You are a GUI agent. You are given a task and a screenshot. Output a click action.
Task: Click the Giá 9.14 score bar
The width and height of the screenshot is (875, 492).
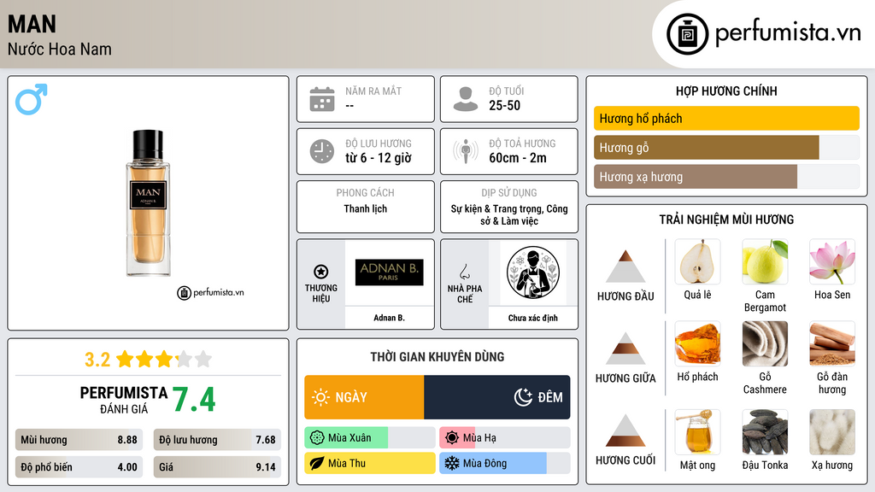pos(217,467)
